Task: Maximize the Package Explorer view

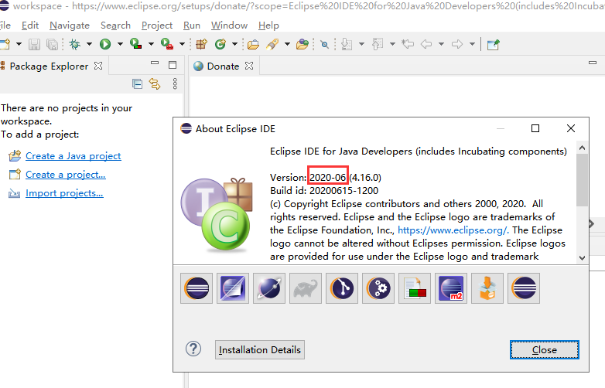Action: click(173, 65)
